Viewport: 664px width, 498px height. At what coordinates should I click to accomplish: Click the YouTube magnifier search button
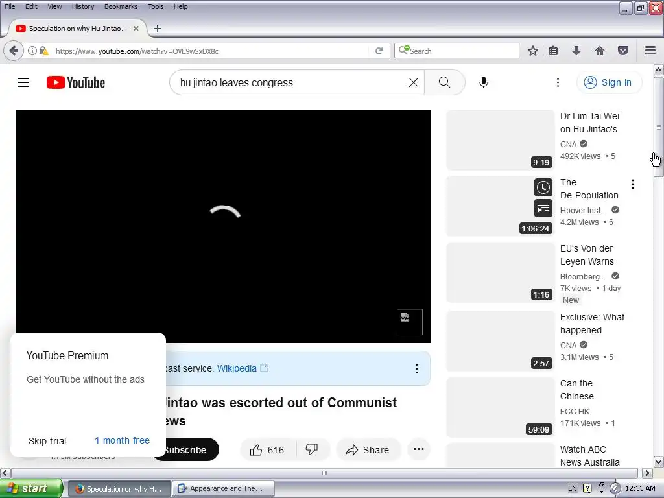445,82
